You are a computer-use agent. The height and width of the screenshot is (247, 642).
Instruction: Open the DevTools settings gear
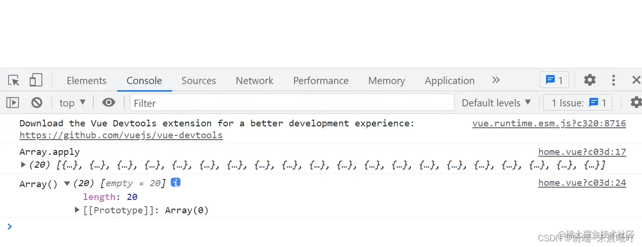coord(590,80)
